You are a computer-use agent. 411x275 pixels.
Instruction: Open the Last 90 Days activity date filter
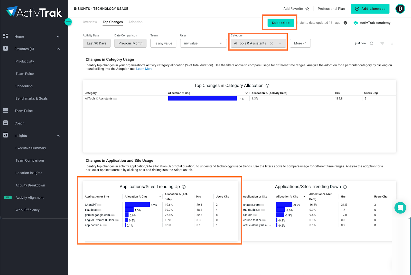(x=97, y=43)
